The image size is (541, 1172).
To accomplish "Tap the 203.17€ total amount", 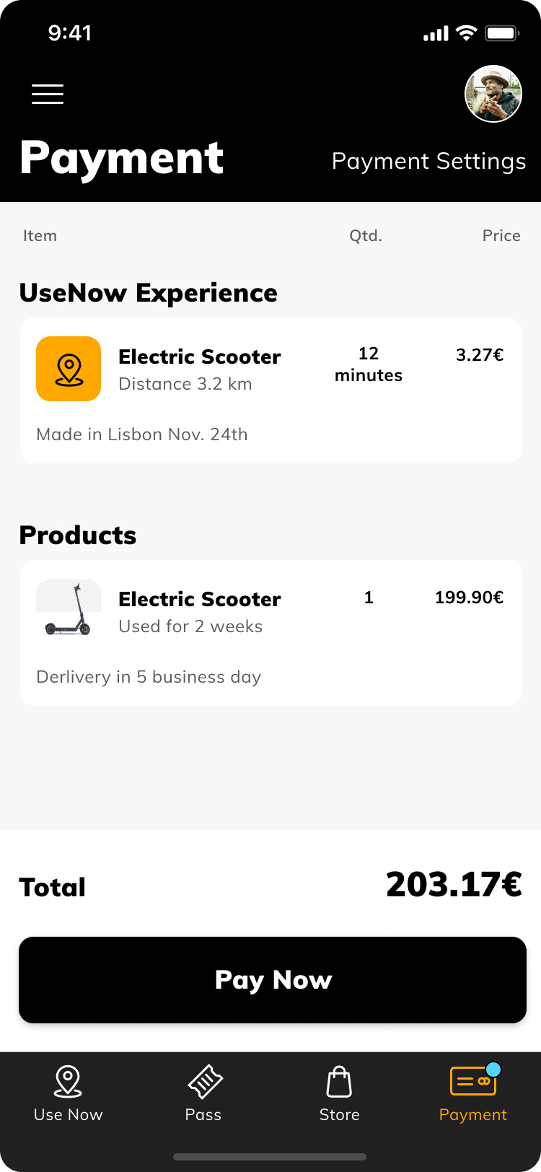I will [454, 885].
